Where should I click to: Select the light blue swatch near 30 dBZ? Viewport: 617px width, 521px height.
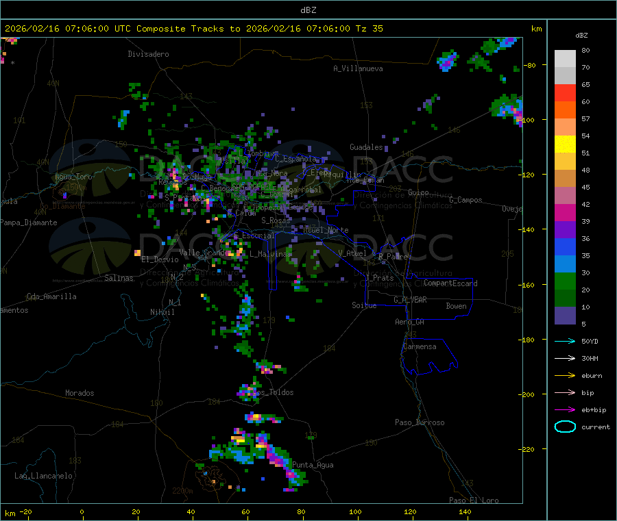click(x=565, y=264)
